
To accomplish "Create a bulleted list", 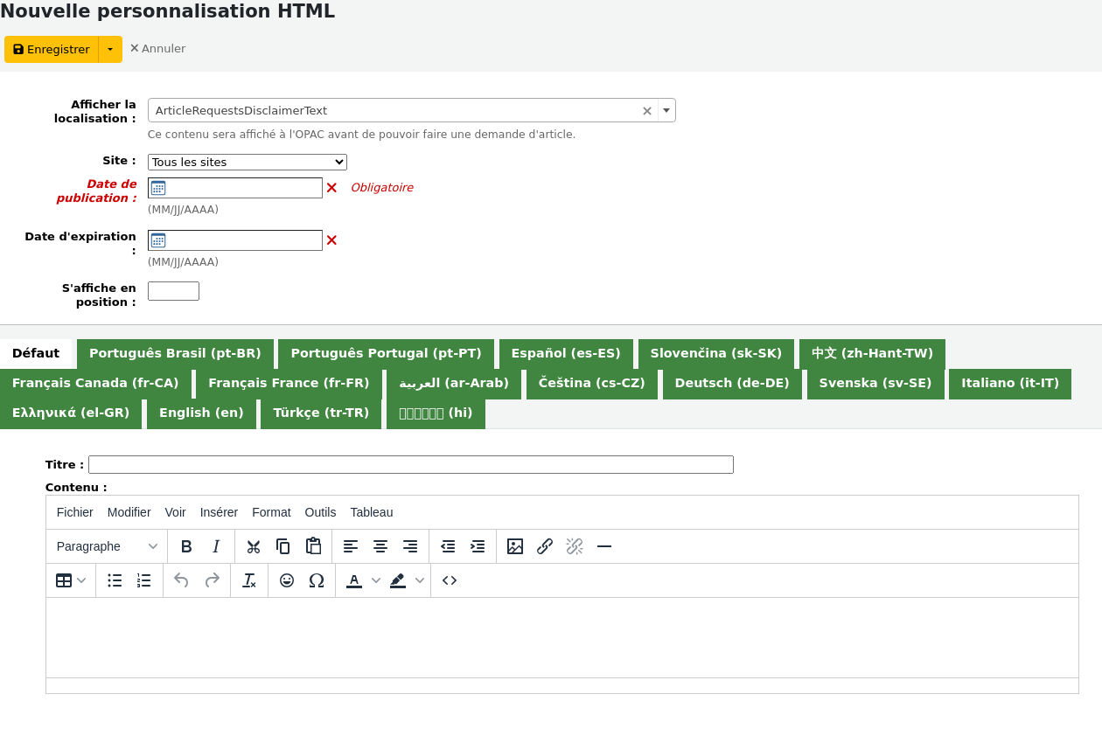I will (115, 580).
